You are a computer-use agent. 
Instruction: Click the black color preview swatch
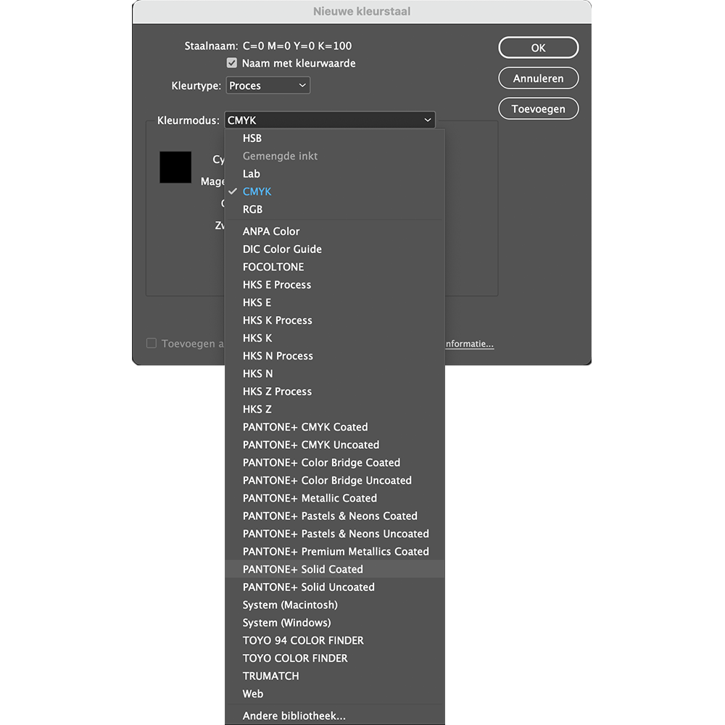point(175,167)
